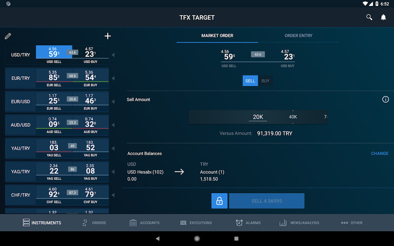The image size is (394, 246).
Task: Click the 4.56 USD SELL quote in order panel
Action: pos(228,58)
